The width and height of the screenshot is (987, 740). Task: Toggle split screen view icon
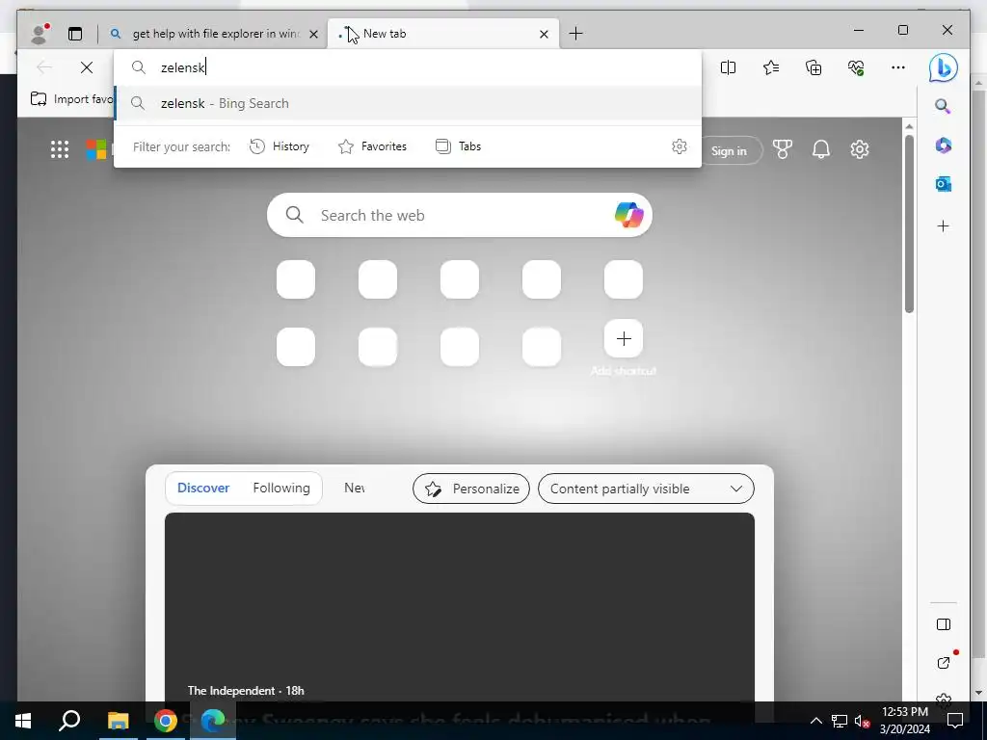(x=728, y=67)
